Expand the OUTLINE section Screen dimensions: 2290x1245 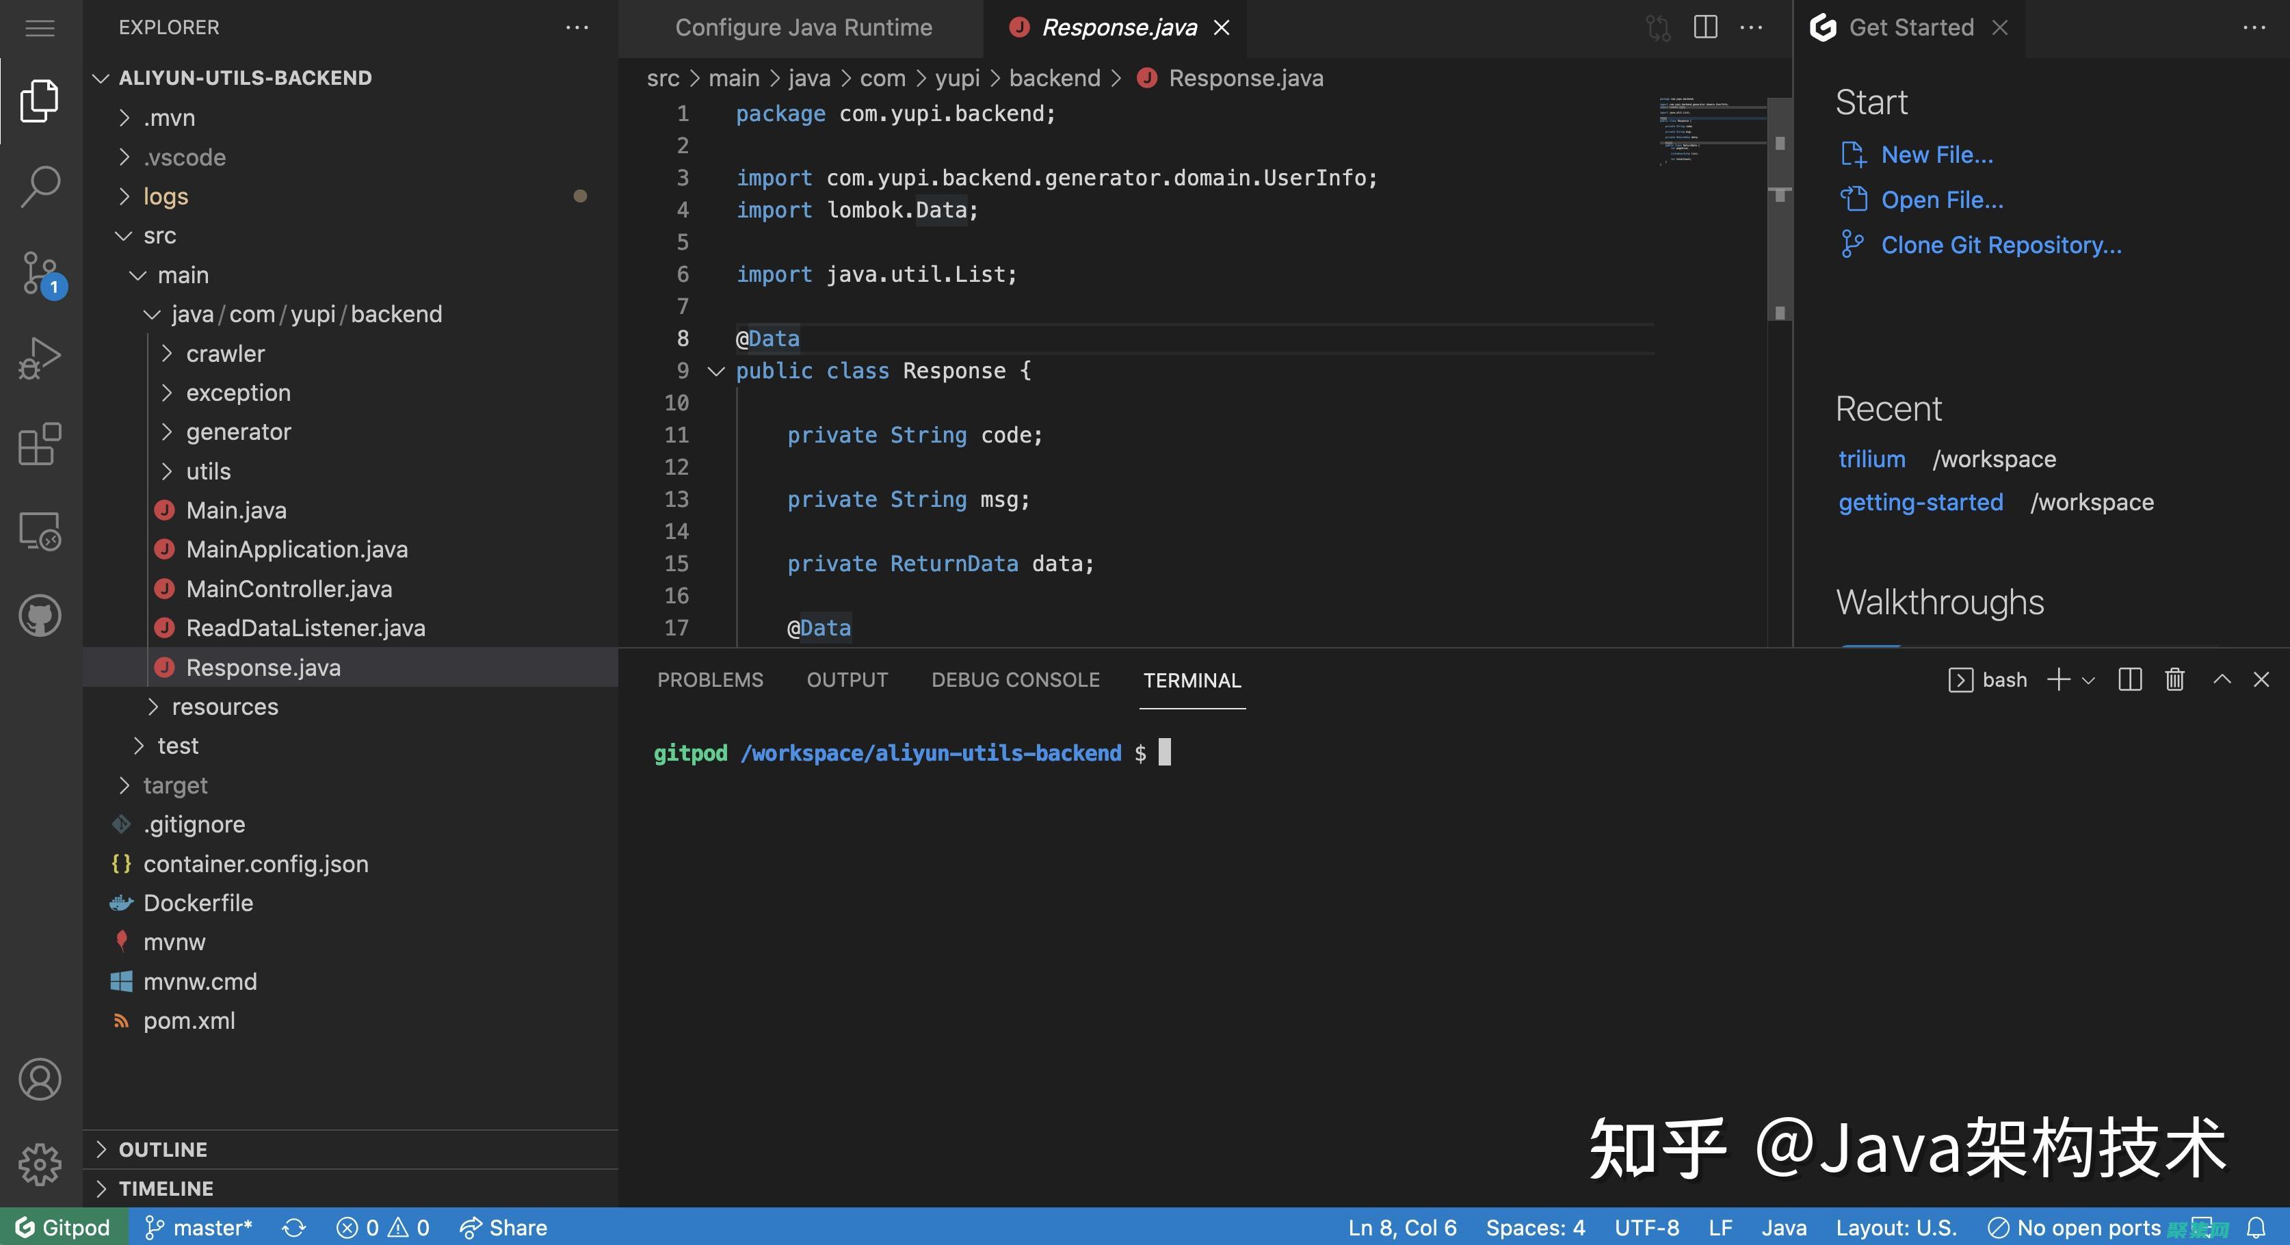pos(163,1149)
